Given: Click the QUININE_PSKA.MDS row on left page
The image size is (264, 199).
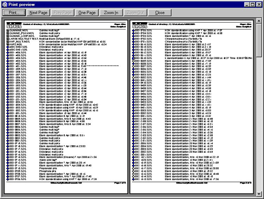Looking at the screenshot, I should 33,33.
